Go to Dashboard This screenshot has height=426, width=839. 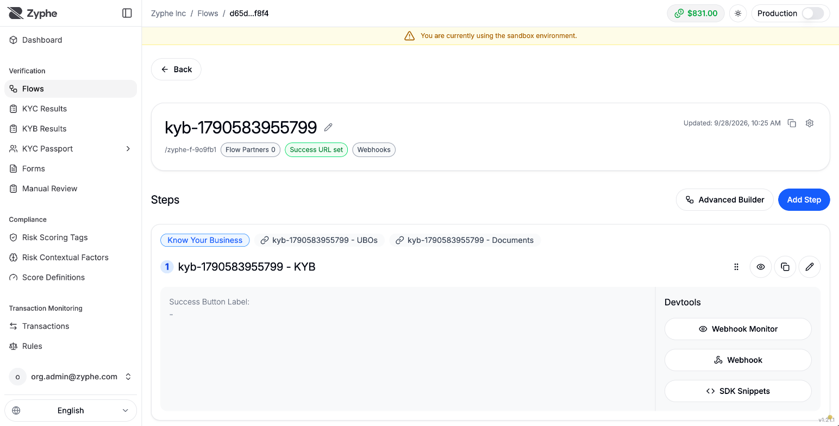point(71,40)
